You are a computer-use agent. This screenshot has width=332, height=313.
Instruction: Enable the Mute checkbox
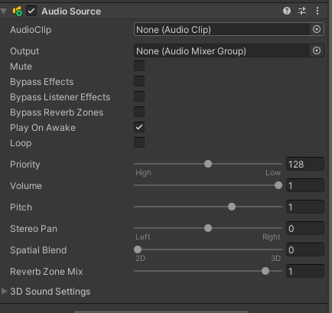139,66
